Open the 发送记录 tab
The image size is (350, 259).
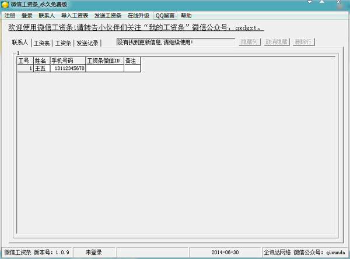click(x=87, y=43)
